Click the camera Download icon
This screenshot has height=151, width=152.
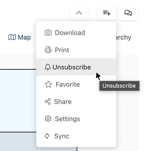[48, 33]
